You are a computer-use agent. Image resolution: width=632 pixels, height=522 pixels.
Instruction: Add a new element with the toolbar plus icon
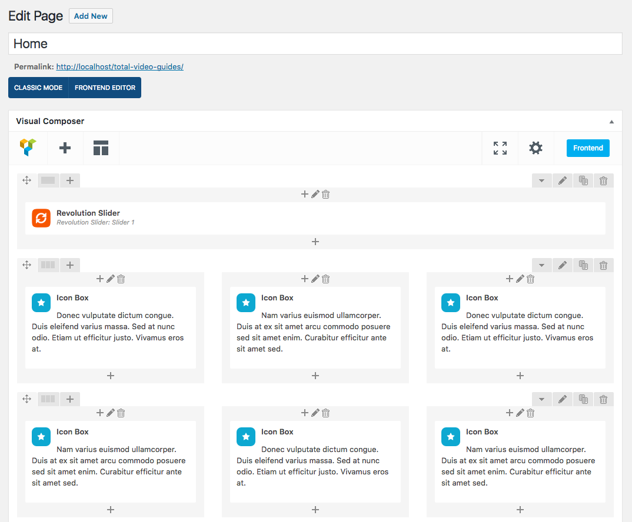click(x=65, y=148)
